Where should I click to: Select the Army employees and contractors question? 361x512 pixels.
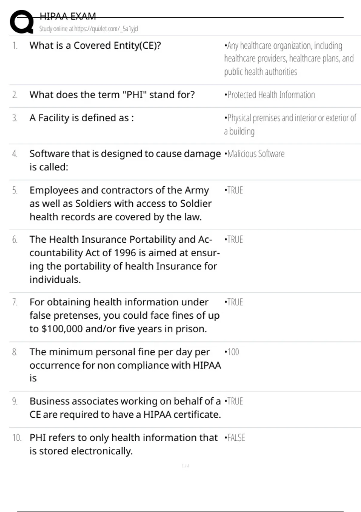click(120, 203)
